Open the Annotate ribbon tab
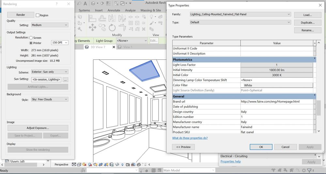The image size is (326, 174). pyautogui.click(x=114, y=10)
